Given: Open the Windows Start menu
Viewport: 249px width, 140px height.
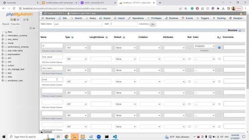Looking at the screenshot, I should click(x=4, y=136).
